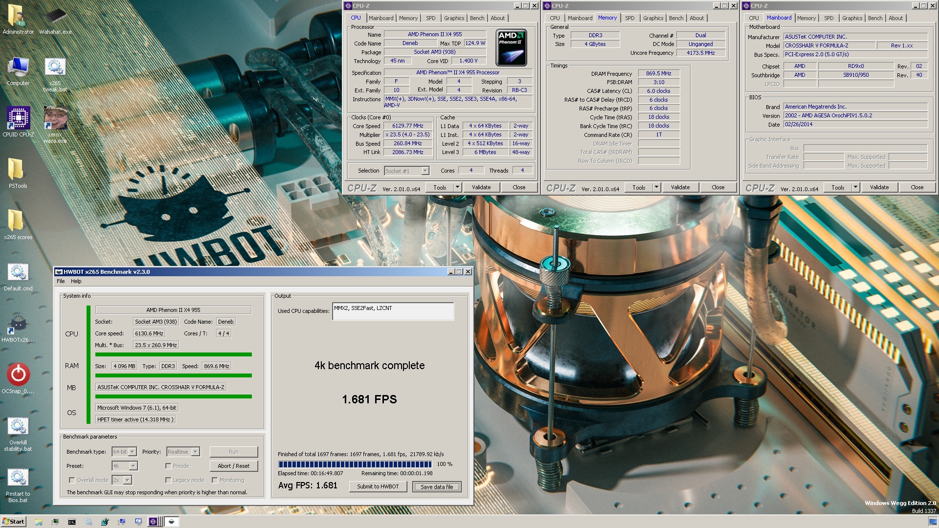
Task: Expand Tools arrow in the Memory tab window
Action: (x=656, y=187)
